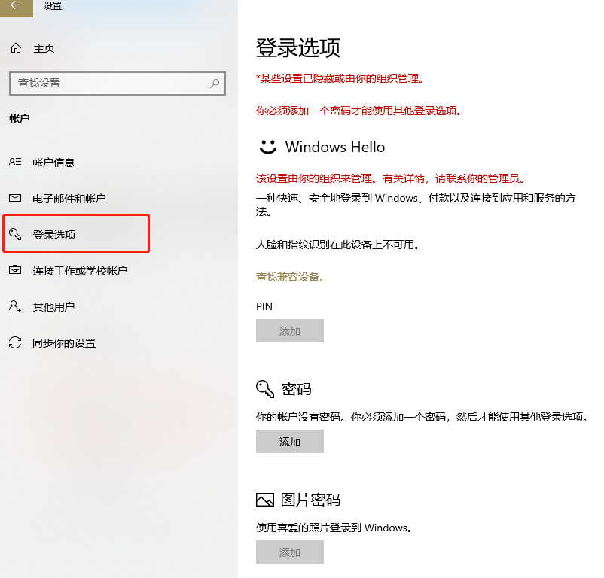
Task: Click the key icon next to 密码 heading
Action: point(265,389)
